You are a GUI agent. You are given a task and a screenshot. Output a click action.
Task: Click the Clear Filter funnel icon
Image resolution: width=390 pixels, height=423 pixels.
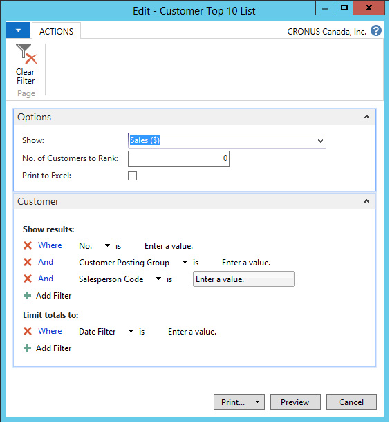point(26,54)
